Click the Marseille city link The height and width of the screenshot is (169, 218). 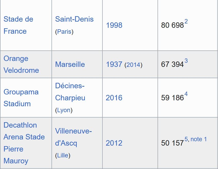[70, 64]
